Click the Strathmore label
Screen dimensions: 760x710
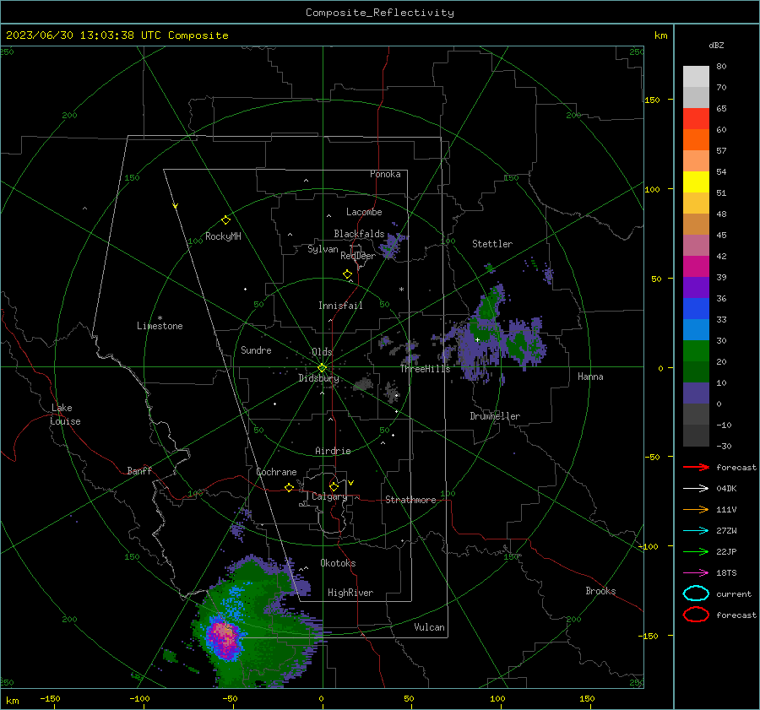point(410,500)
